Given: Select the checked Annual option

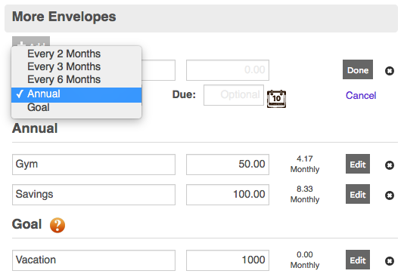Looking at the screenshot, I should (x=76, y=94).
